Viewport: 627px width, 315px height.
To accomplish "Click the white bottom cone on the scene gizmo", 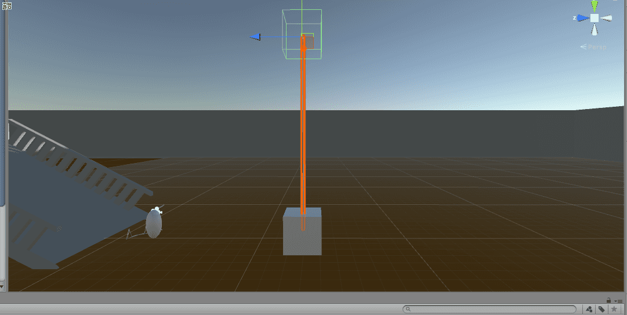I will 595,30.
